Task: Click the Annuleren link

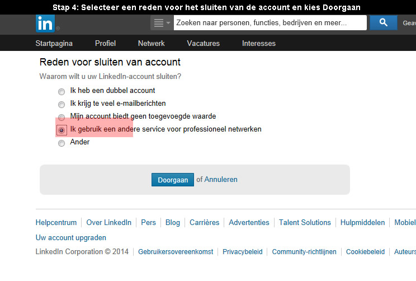Action: tap(221, 180)
